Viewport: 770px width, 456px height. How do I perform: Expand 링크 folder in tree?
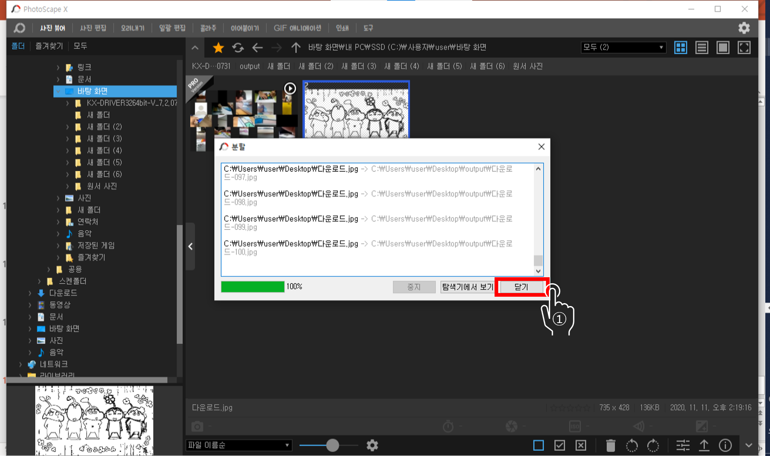[58, 67]
